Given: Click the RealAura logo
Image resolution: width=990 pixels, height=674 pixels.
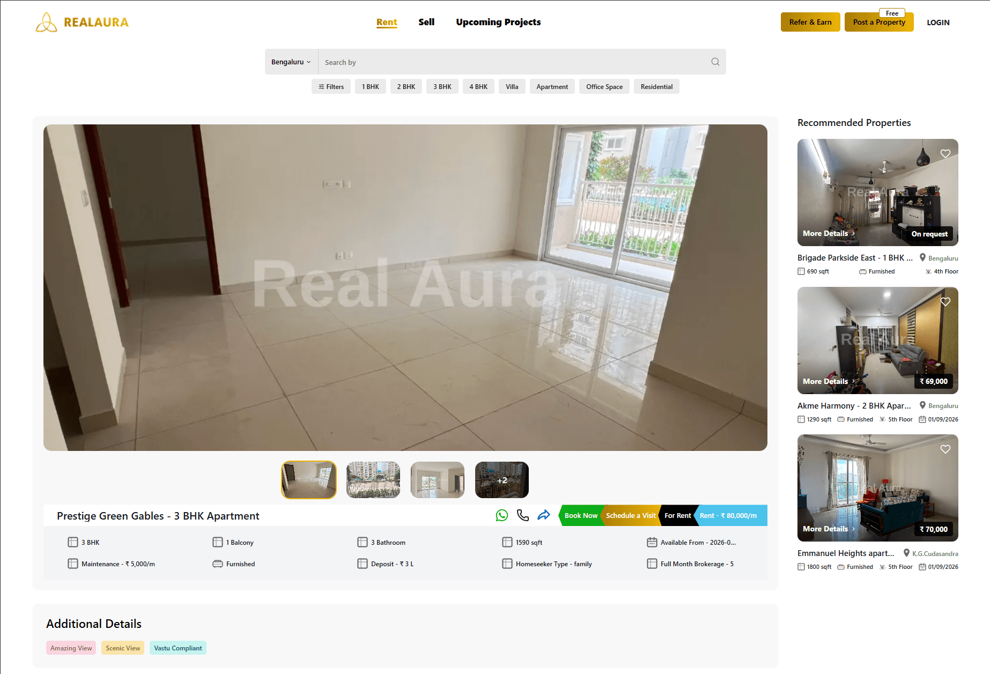Looking at the screenshot, I should pyautogui.click(x=83, y=22).
